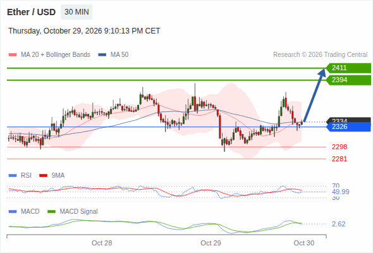373x253 pixels.
Task: Click the MA 50 legend label
Action: (x=119, y=55)
